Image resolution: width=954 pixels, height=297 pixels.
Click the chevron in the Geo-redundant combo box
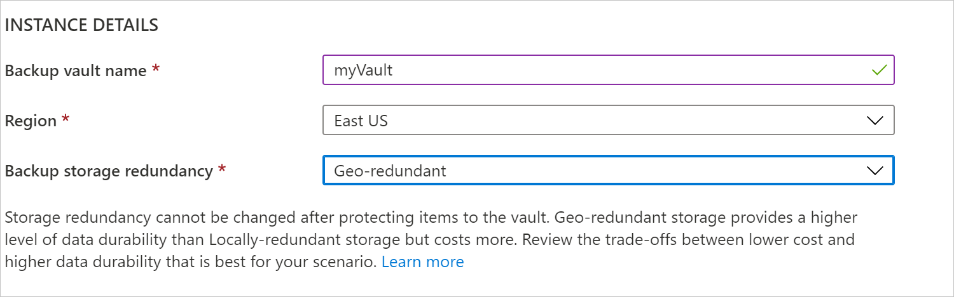(x=875, y=171)
